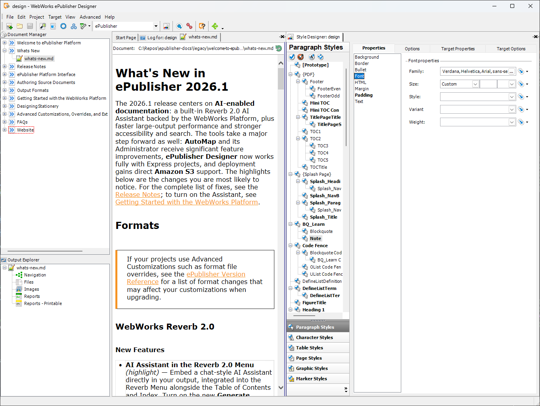Switch to the Options tab
The height and width of the screenshot is (406, 540).
(x=412, y=49)
